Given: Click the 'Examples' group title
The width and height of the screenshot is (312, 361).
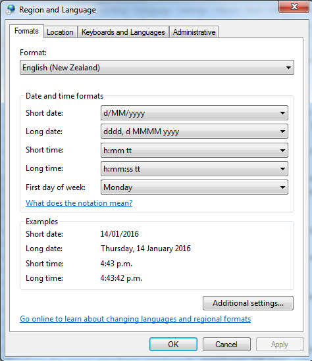Looking at the screenshot, I should (41, 222).
